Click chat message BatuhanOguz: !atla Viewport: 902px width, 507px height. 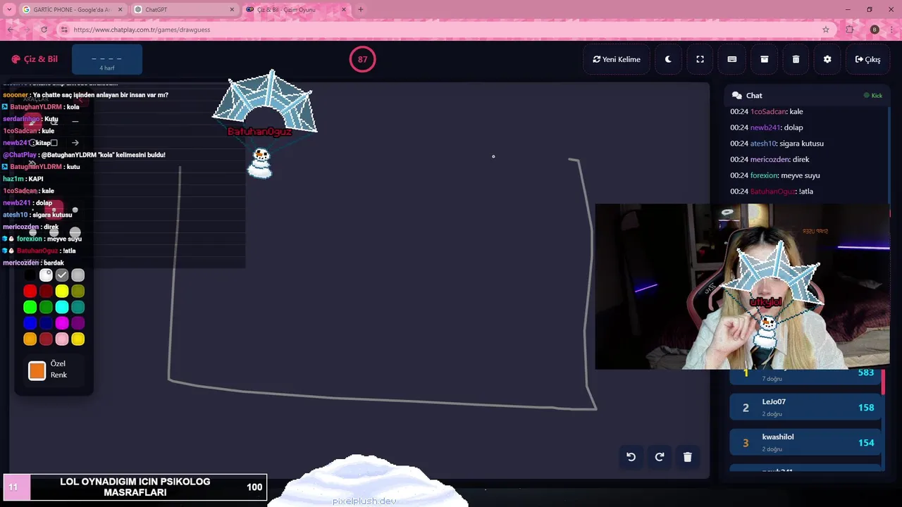coord(772,192)
